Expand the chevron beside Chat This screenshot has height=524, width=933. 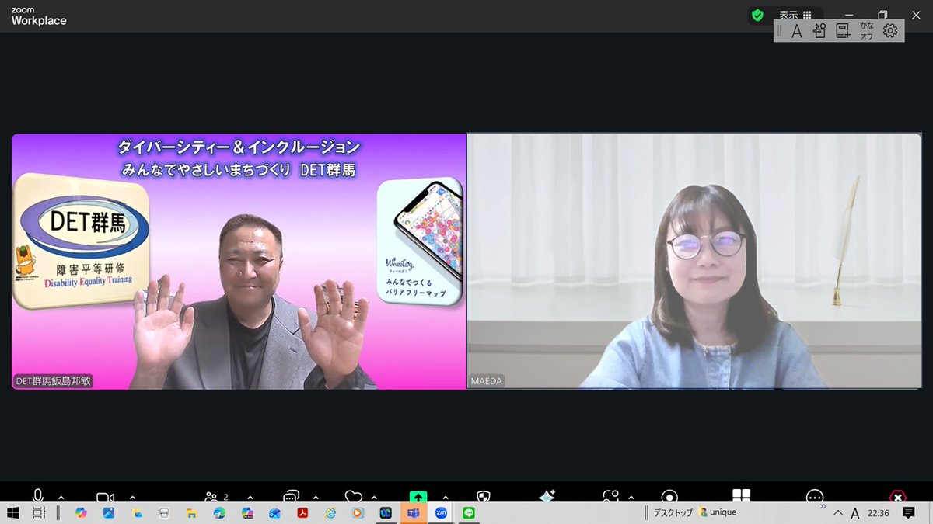[x=316, y=497]
